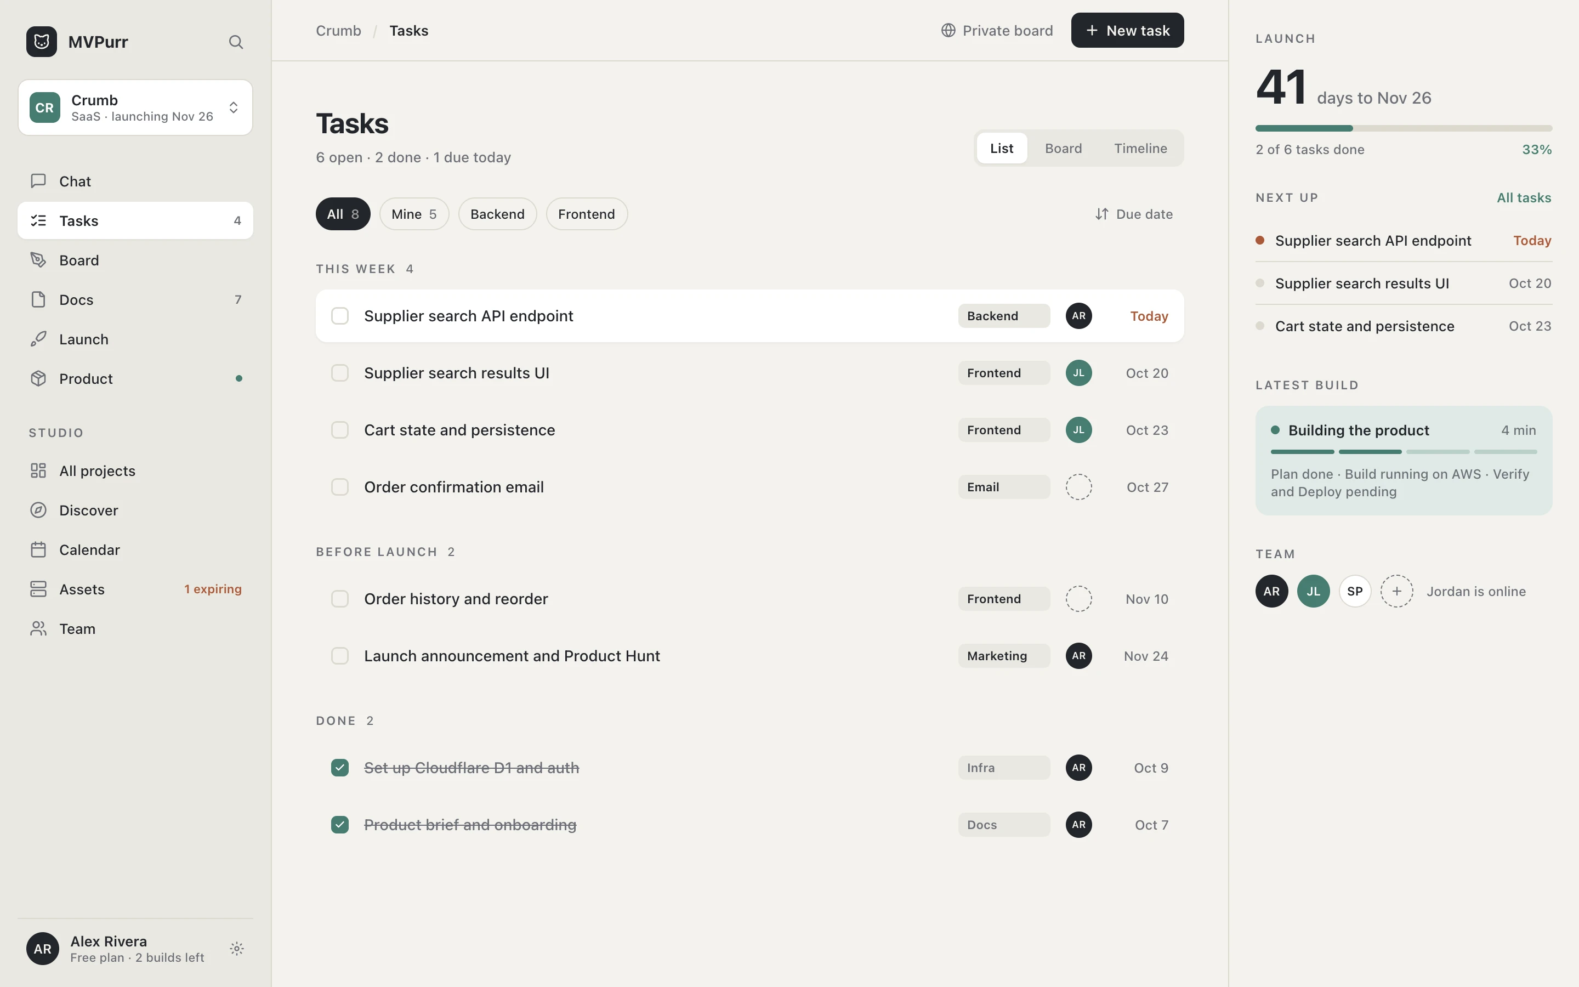Check off Launch announcement and Product Hunt
Screen dimensions: 1579x987
[340, 656]
